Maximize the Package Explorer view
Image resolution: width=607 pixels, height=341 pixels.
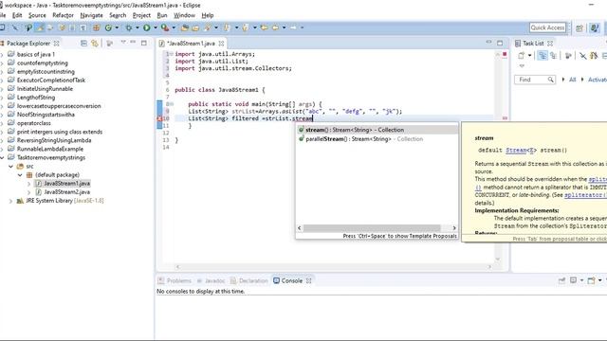point(143,43)
